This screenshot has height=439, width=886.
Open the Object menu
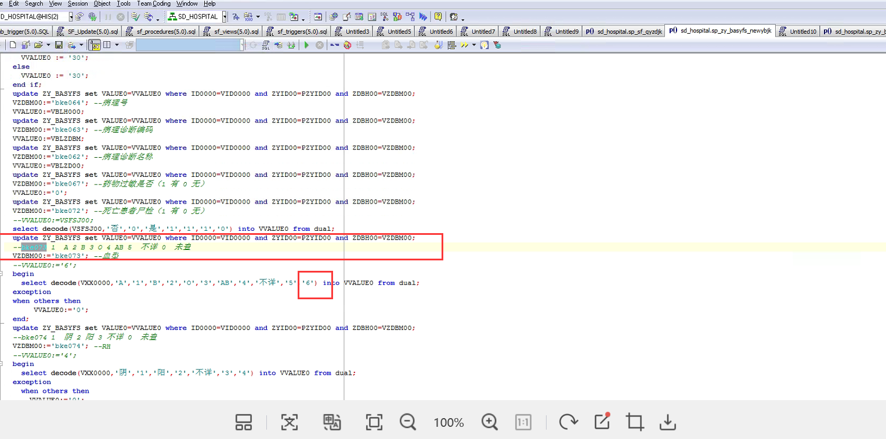coord(102,3)
